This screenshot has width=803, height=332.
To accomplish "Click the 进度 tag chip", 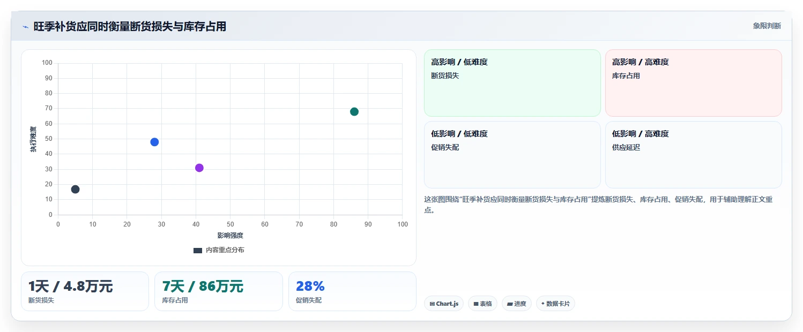I will [517, 304].
